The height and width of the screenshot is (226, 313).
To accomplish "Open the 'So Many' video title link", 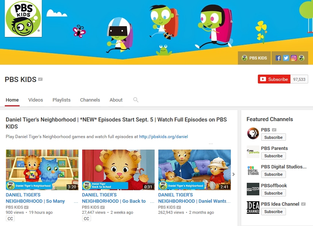I will 35,198.
